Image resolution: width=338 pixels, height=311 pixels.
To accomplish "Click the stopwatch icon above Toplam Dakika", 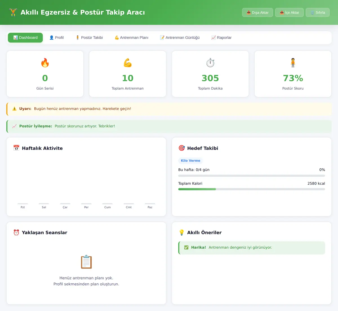I will pos(210,63).
